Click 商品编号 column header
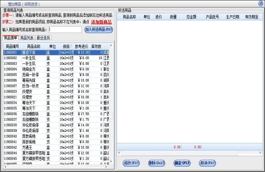 [12, 46]
